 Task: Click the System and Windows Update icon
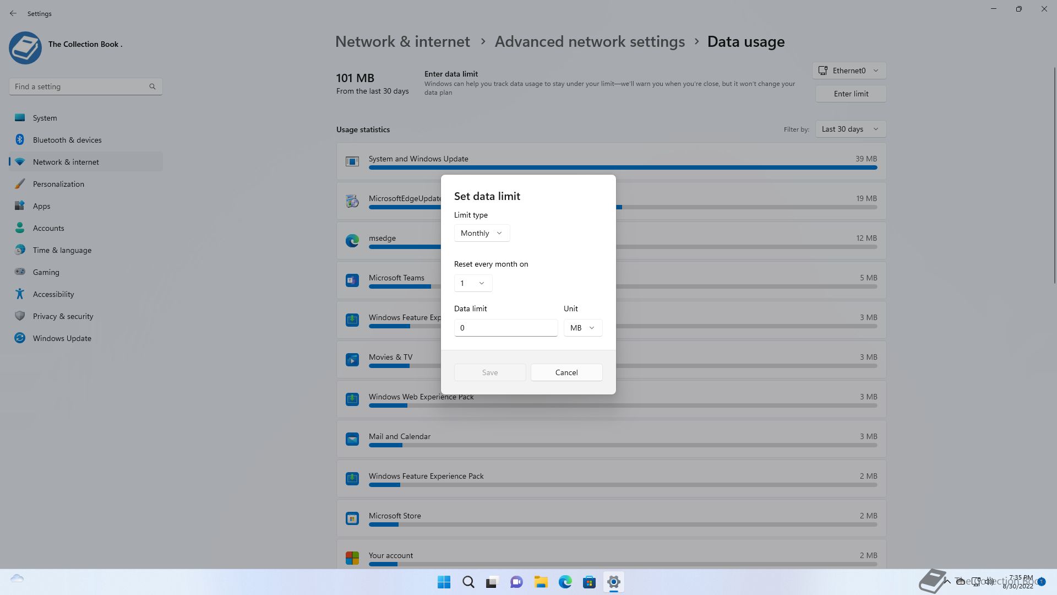pyautogui.click(x=352, y=161)
